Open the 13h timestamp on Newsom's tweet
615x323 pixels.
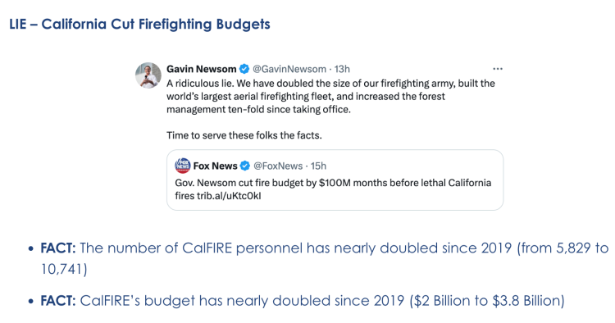[x=342, y=69]
